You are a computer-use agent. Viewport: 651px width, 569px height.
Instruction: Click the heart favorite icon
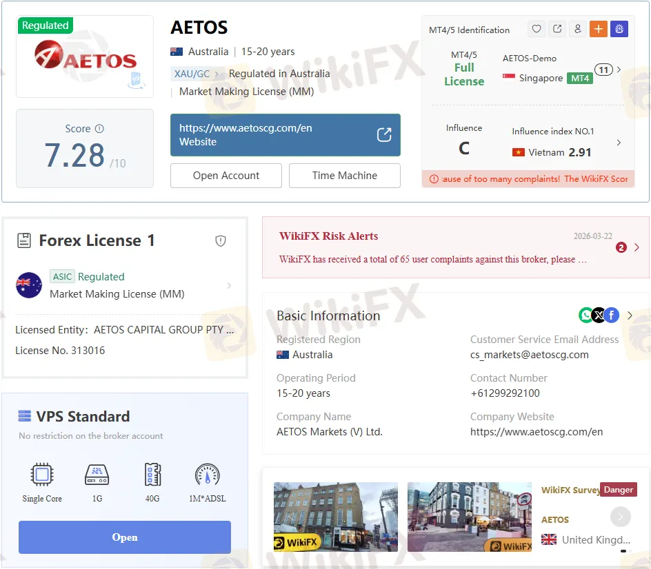click(x=537, y=29)
